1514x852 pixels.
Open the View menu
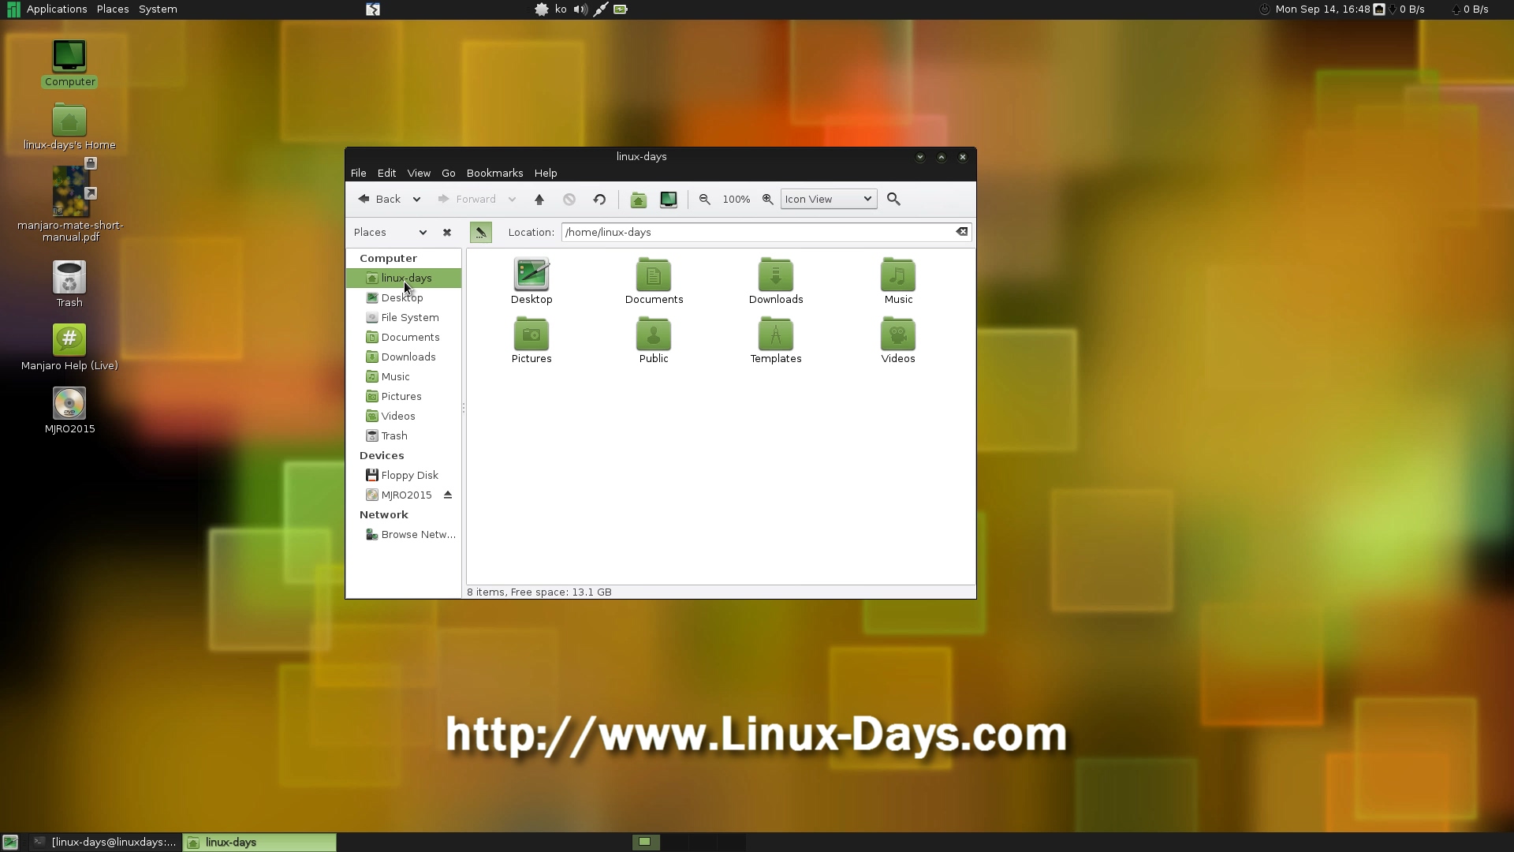(x=419, y=174)
